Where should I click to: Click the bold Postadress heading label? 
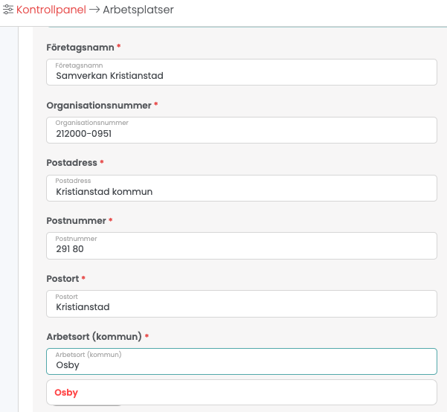72,163
